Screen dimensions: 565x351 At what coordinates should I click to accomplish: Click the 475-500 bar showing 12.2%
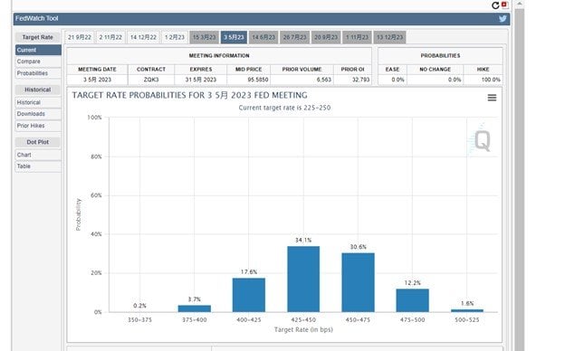(413, 300)
